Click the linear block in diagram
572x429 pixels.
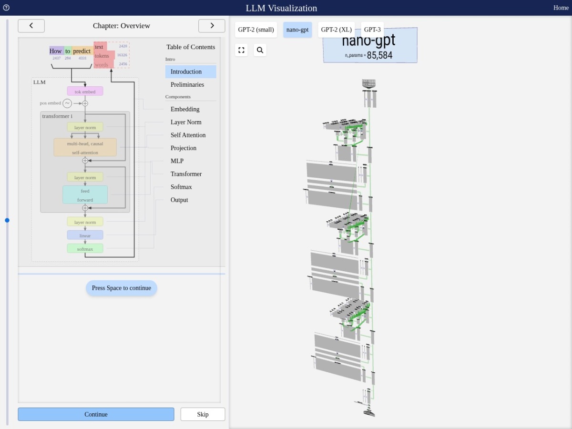85,235
